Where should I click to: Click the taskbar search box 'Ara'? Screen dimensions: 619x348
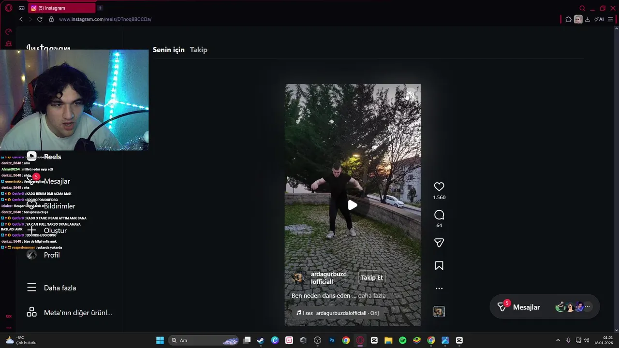204,340
